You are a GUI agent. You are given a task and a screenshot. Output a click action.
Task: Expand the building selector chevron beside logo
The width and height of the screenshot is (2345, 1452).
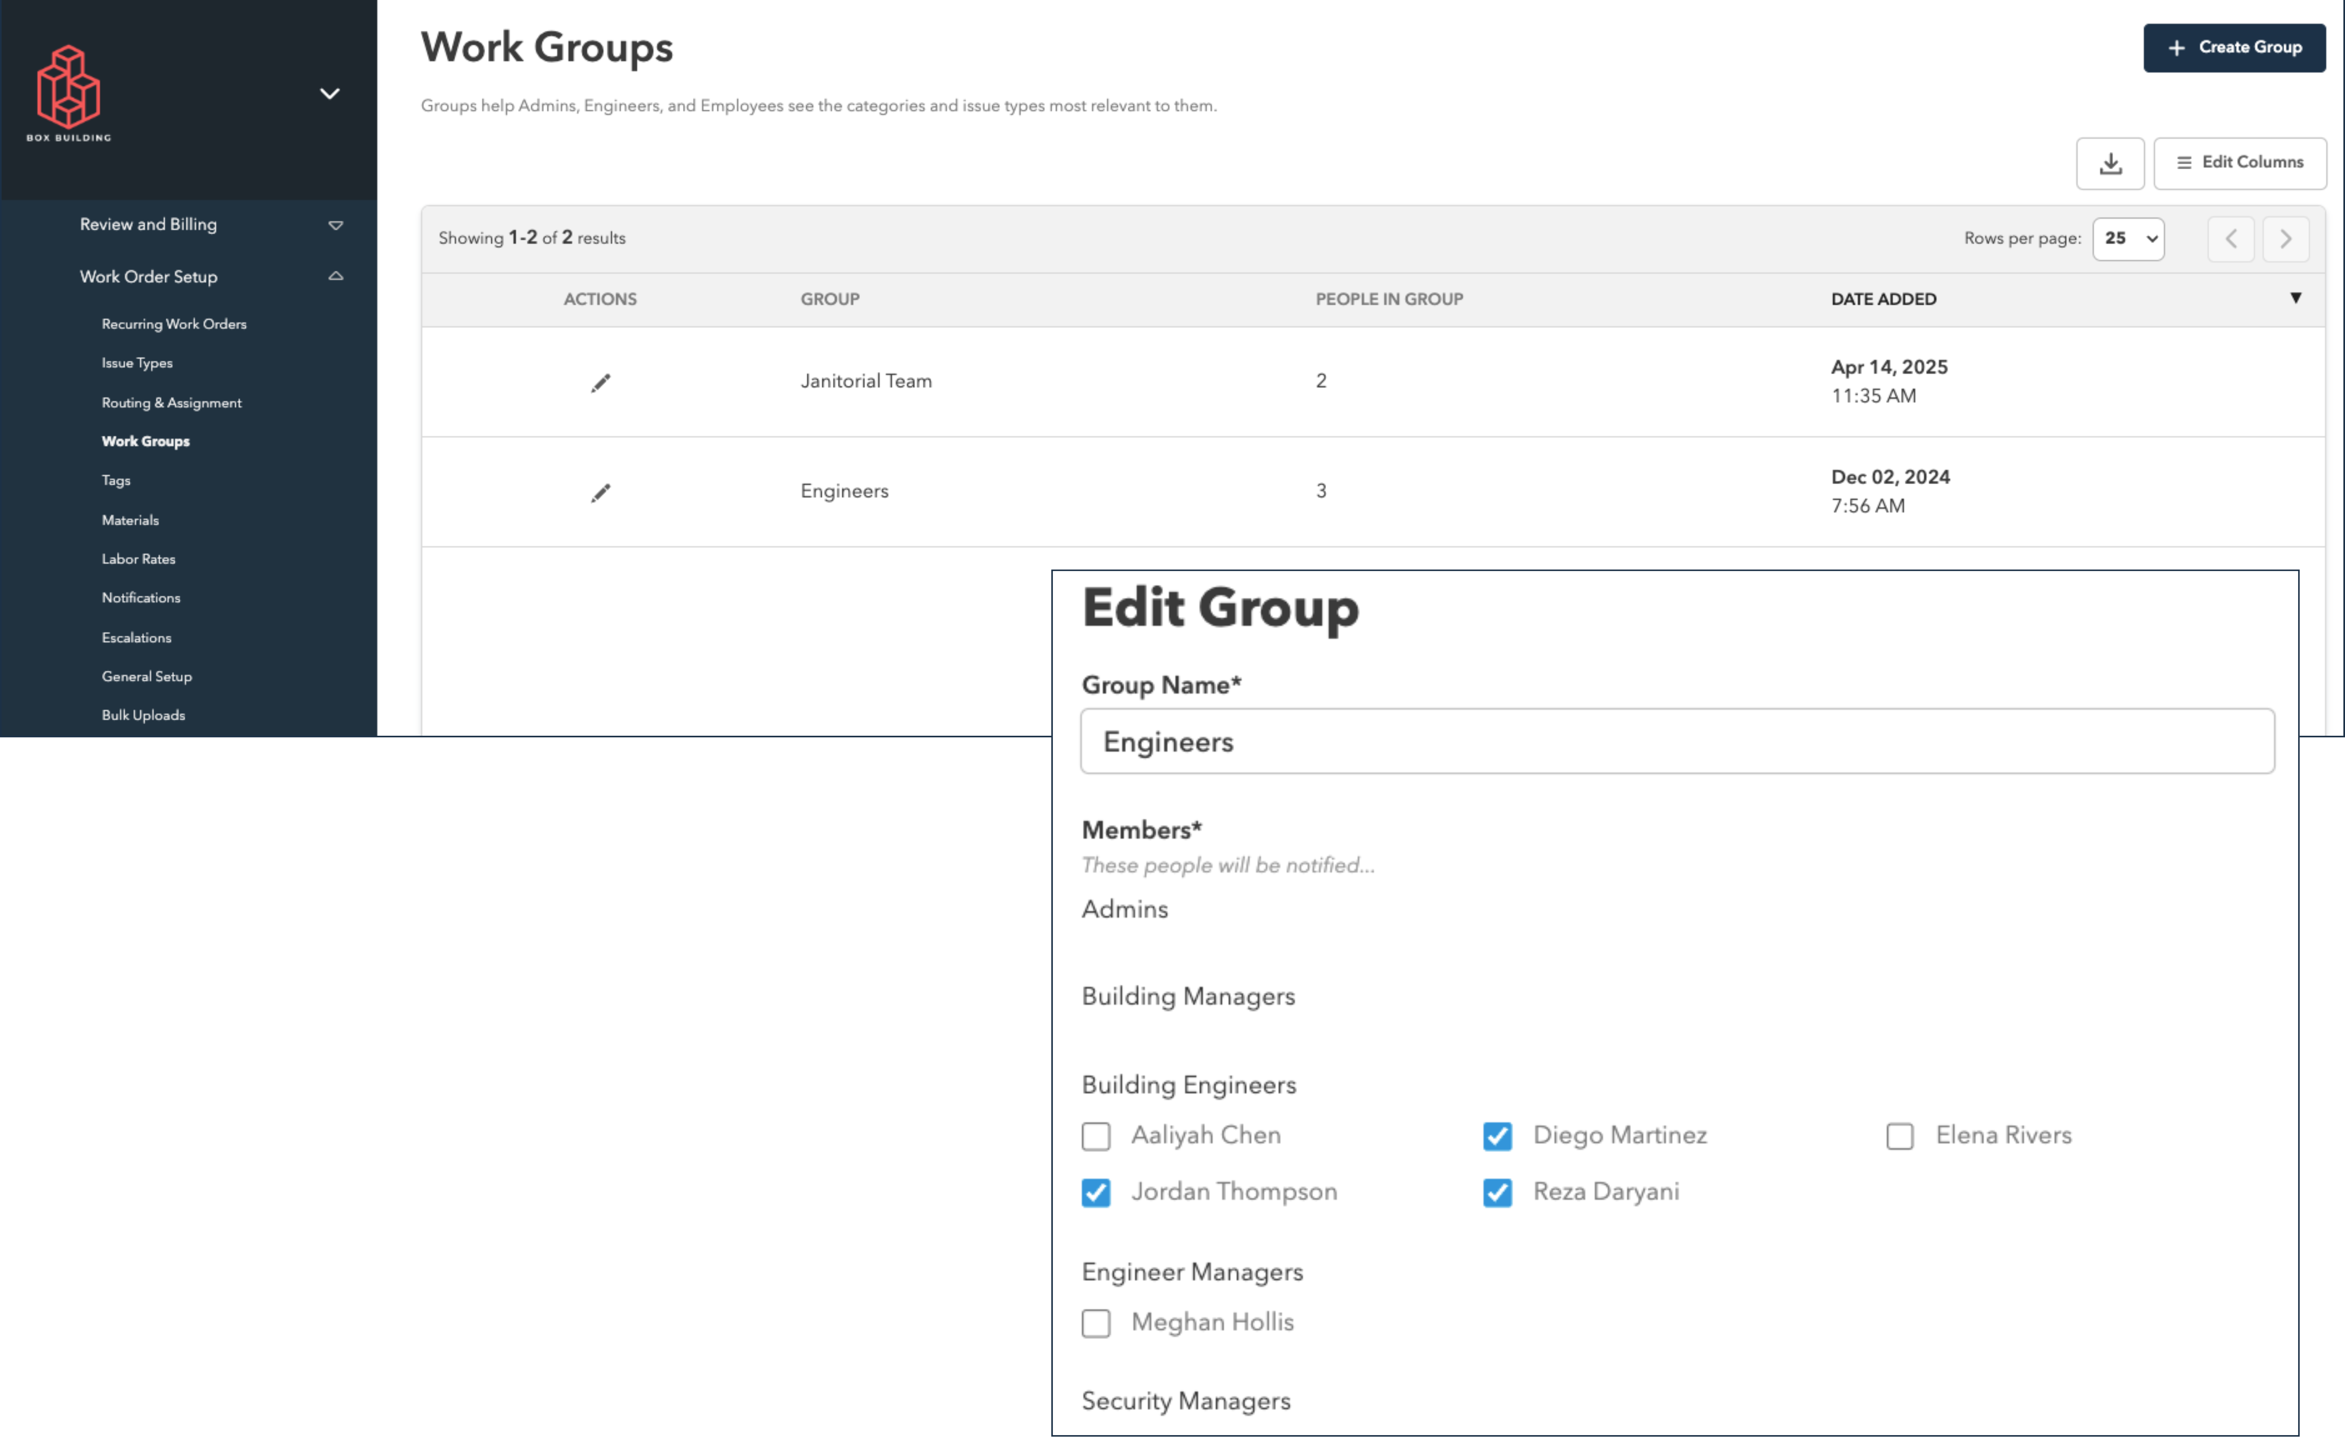[329, 93]
